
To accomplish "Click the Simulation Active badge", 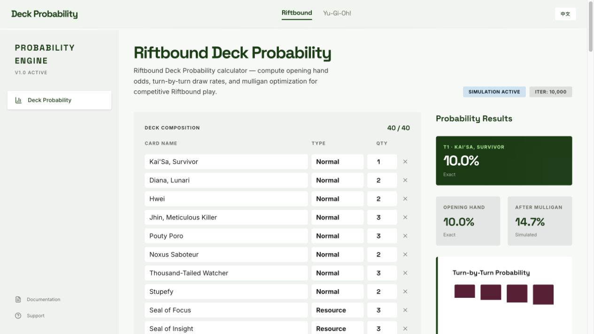I will point(494,92).
